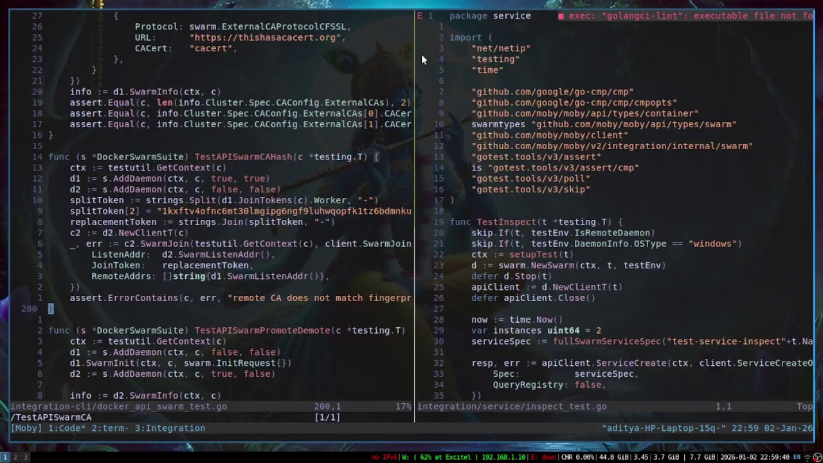Click the E error sign in right pane gutter
Viewport: 823px width, 463px height.
(420, 16)
